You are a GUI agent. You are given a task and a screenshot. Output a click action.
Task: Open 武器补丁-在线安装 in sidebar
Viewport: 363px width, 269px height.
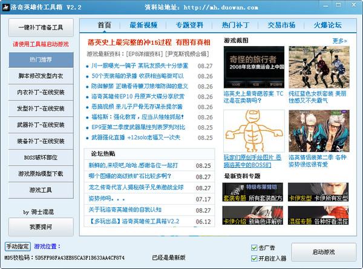pyautogui.click(x=41, y=126)
